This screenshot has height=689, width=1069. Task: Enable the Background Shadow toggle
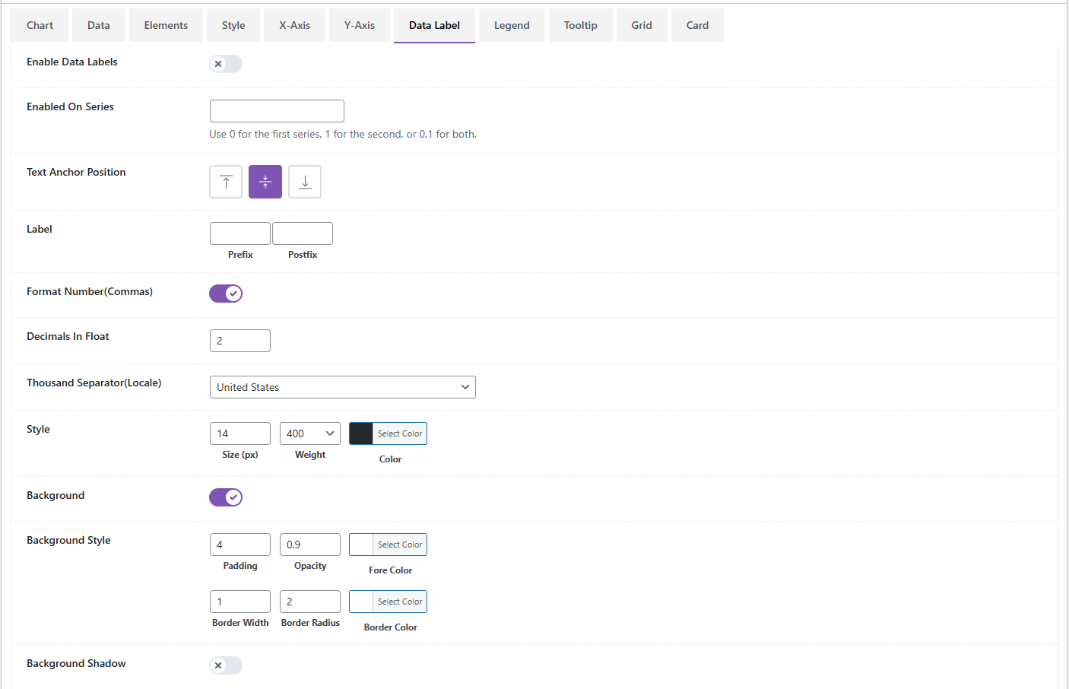tap(226, 665)
